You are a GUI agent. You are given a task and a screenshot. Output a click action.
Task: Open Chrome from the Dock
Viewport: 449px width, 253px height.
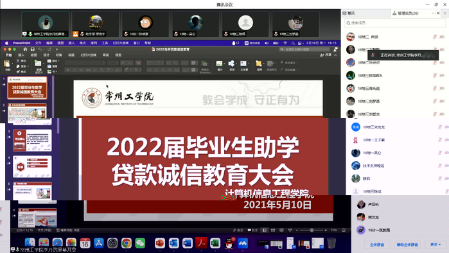(127, 243)
